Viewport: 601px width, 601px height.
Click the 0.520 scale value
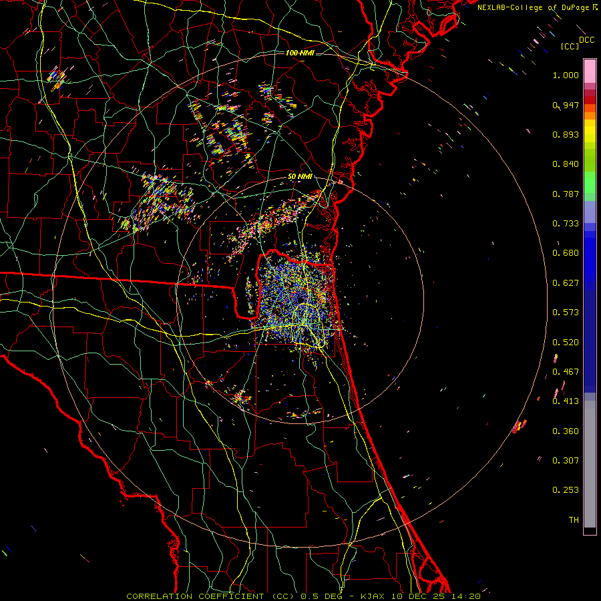click(566, 343)
